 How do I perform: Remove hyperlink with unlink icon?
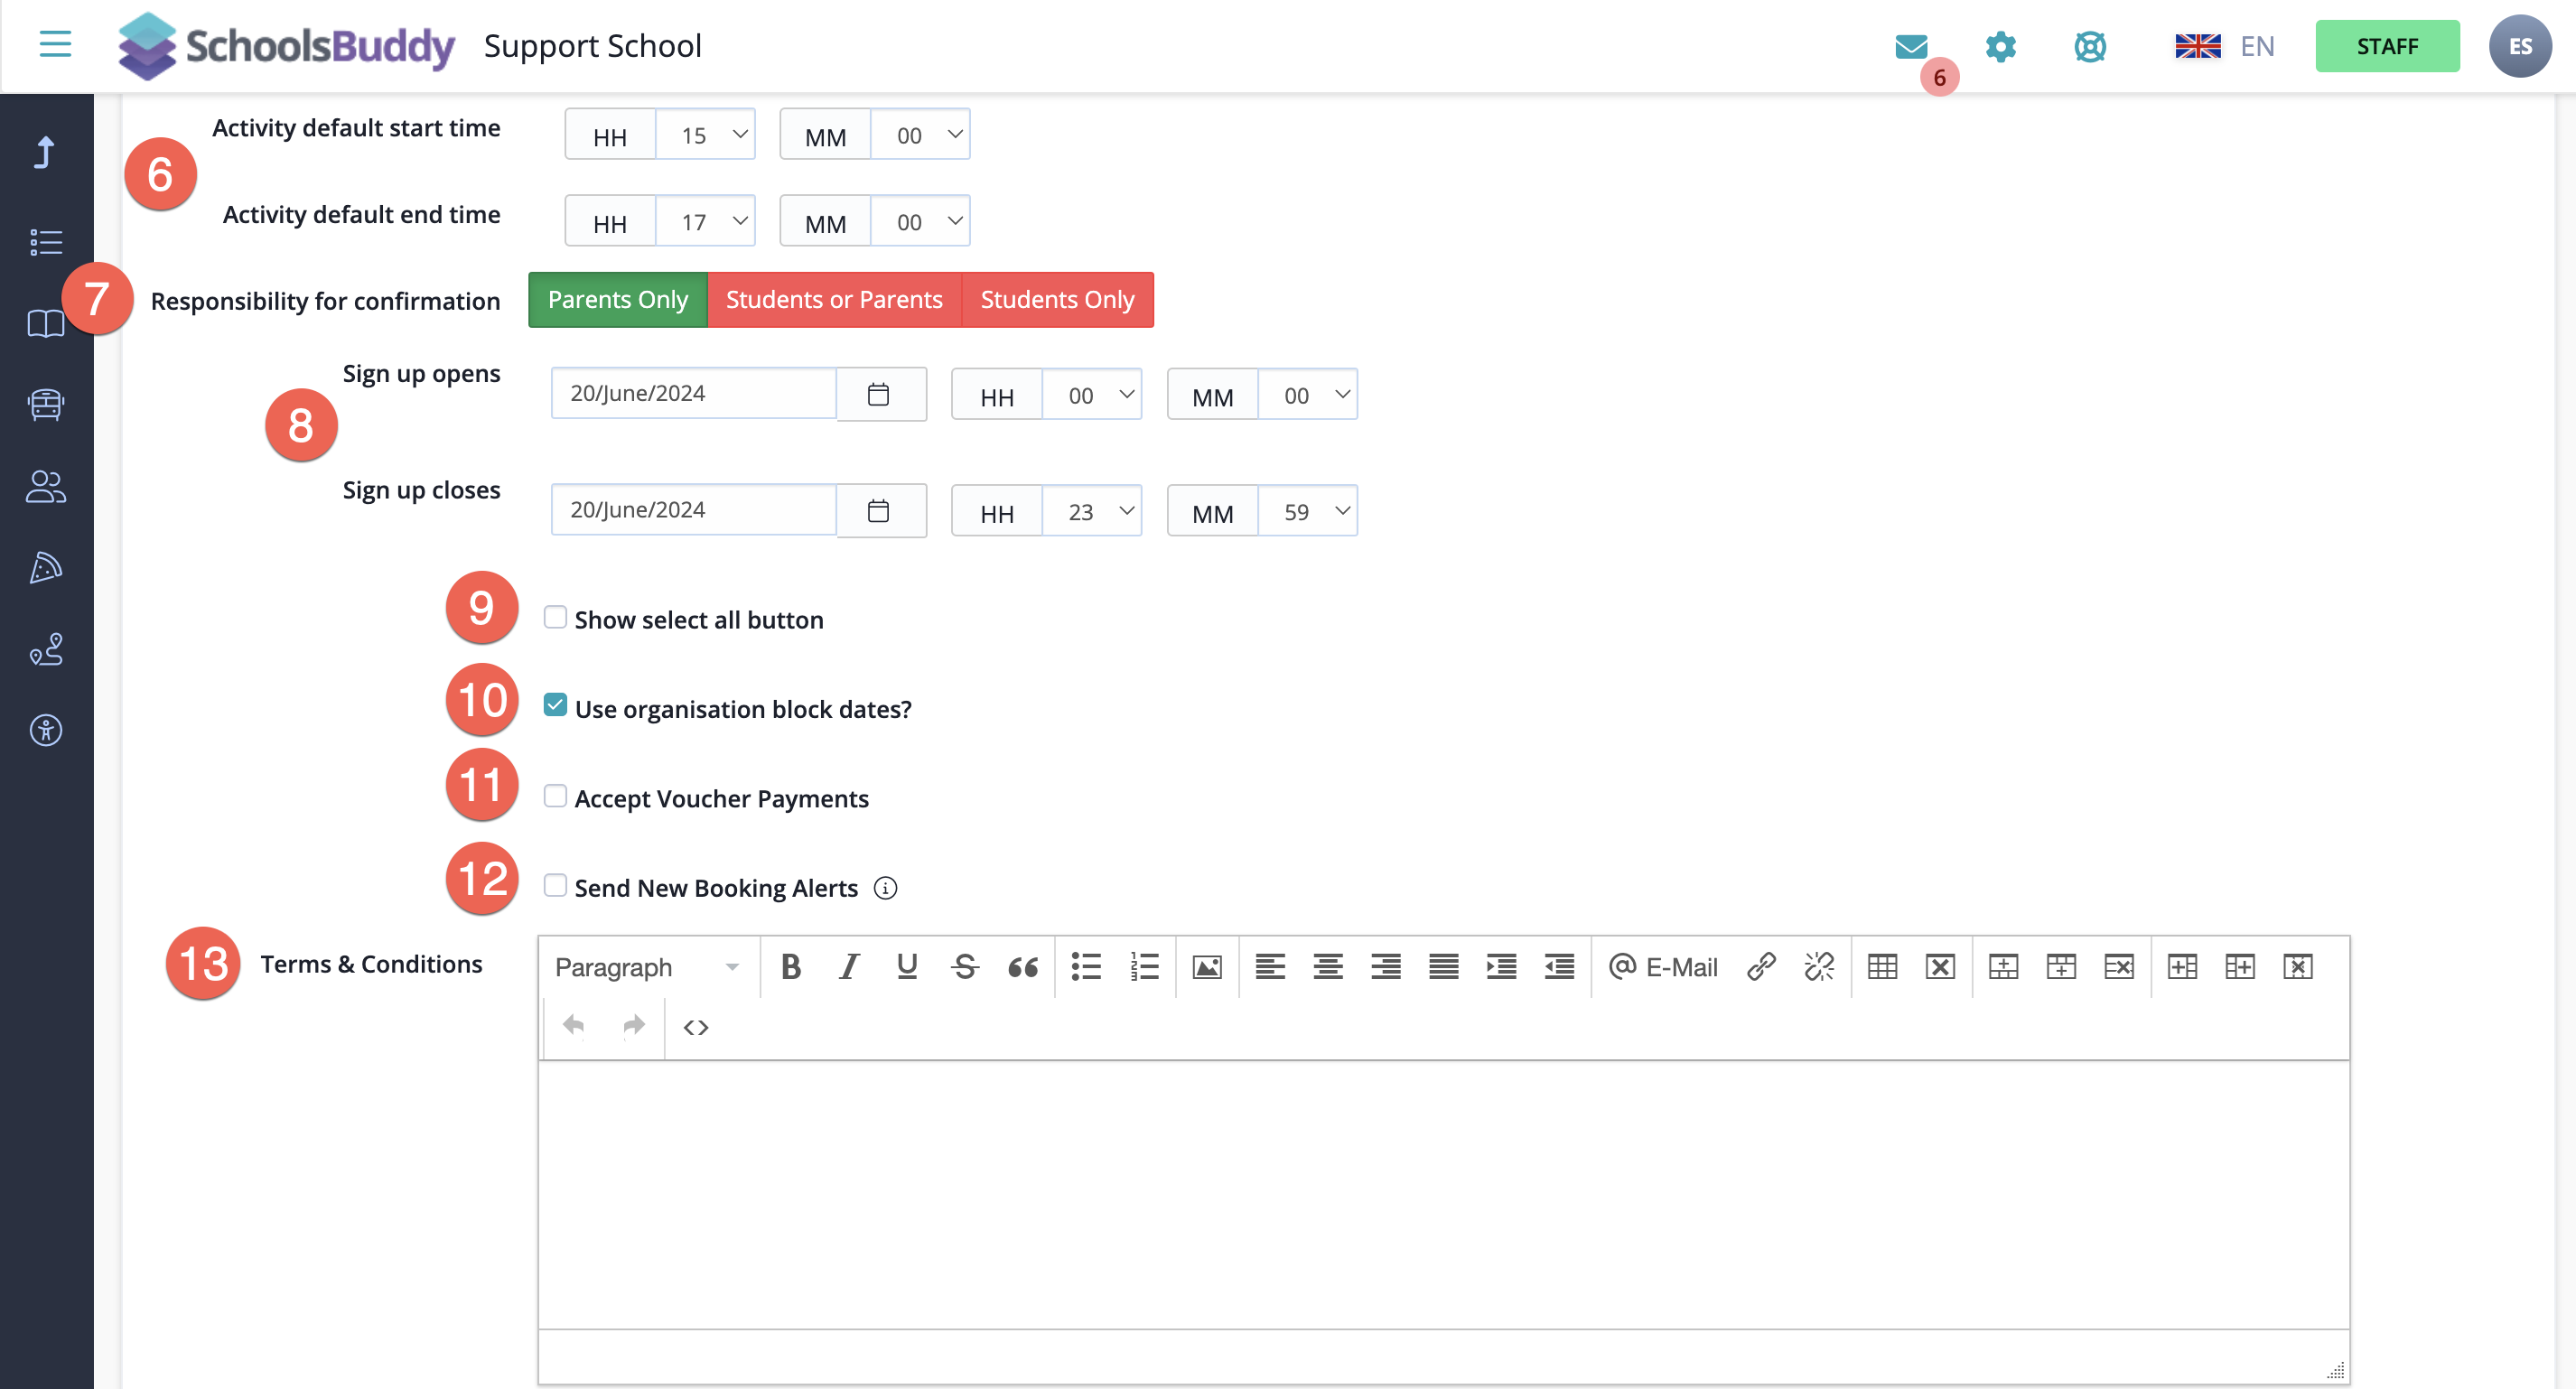[1819, 967]
